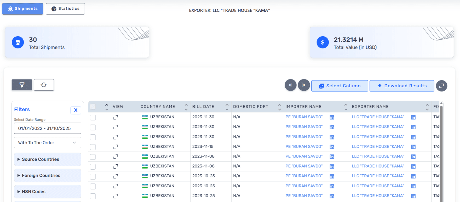Open the "With To The Order" dropdown

click(47, 143)
